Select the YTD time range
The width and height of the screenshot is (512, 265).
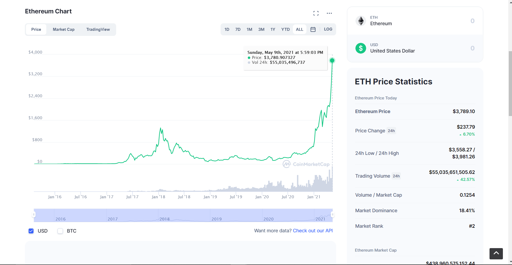coord(285,29)
